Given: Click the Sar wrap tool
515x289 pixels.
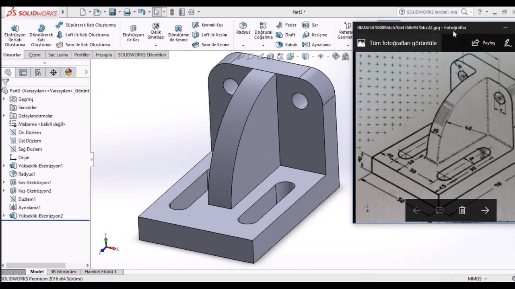Looking at the screenshot, I should tap(310, 25).
